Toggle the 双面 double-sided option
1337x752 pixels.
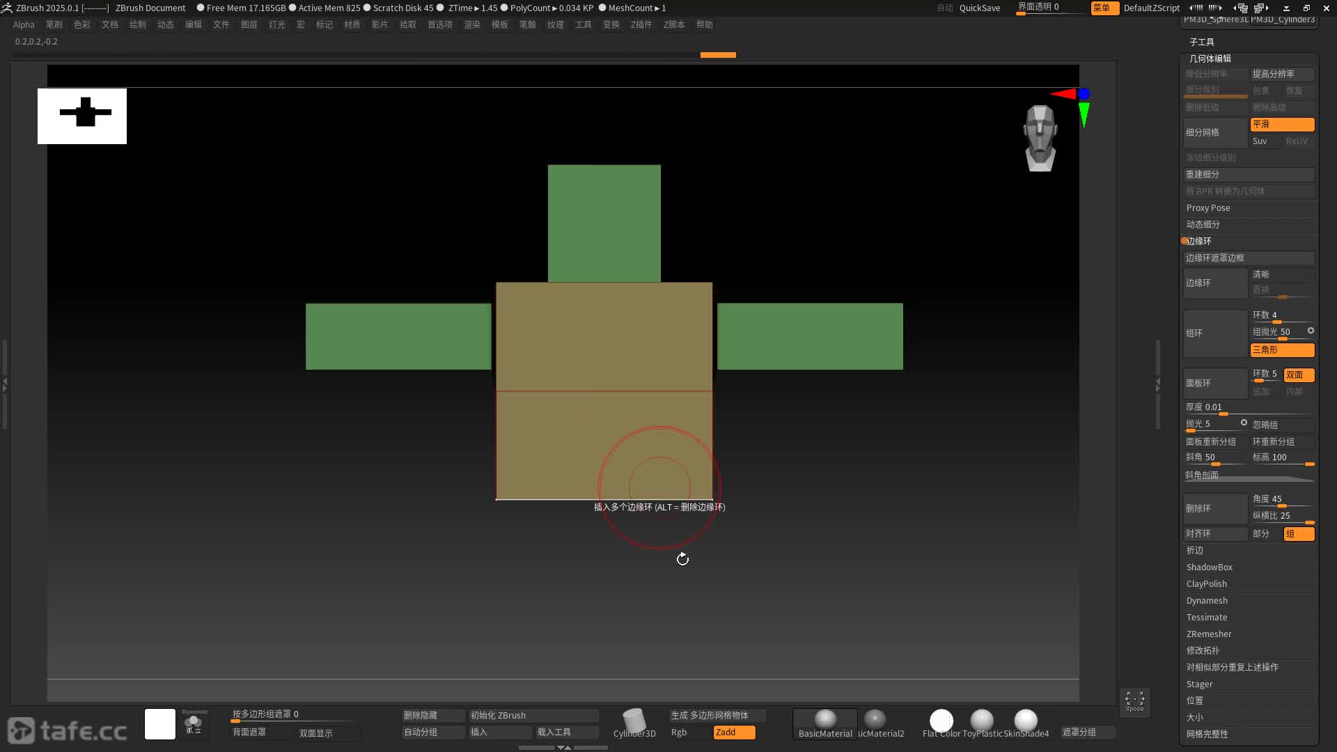(x=1299, y=375)
